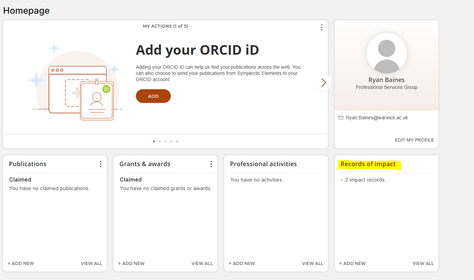474x280 pixels.
Task: Click the next action arrow chevron
Action: coord(323,83)
